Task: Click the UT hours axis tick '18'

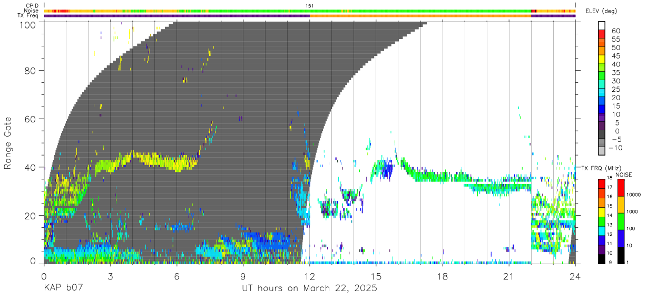Action: tap(442, 276)
